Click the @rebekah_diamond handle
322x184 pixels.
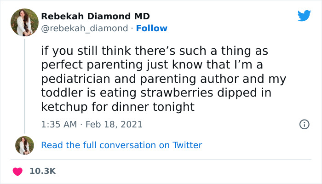pos(85,29)
